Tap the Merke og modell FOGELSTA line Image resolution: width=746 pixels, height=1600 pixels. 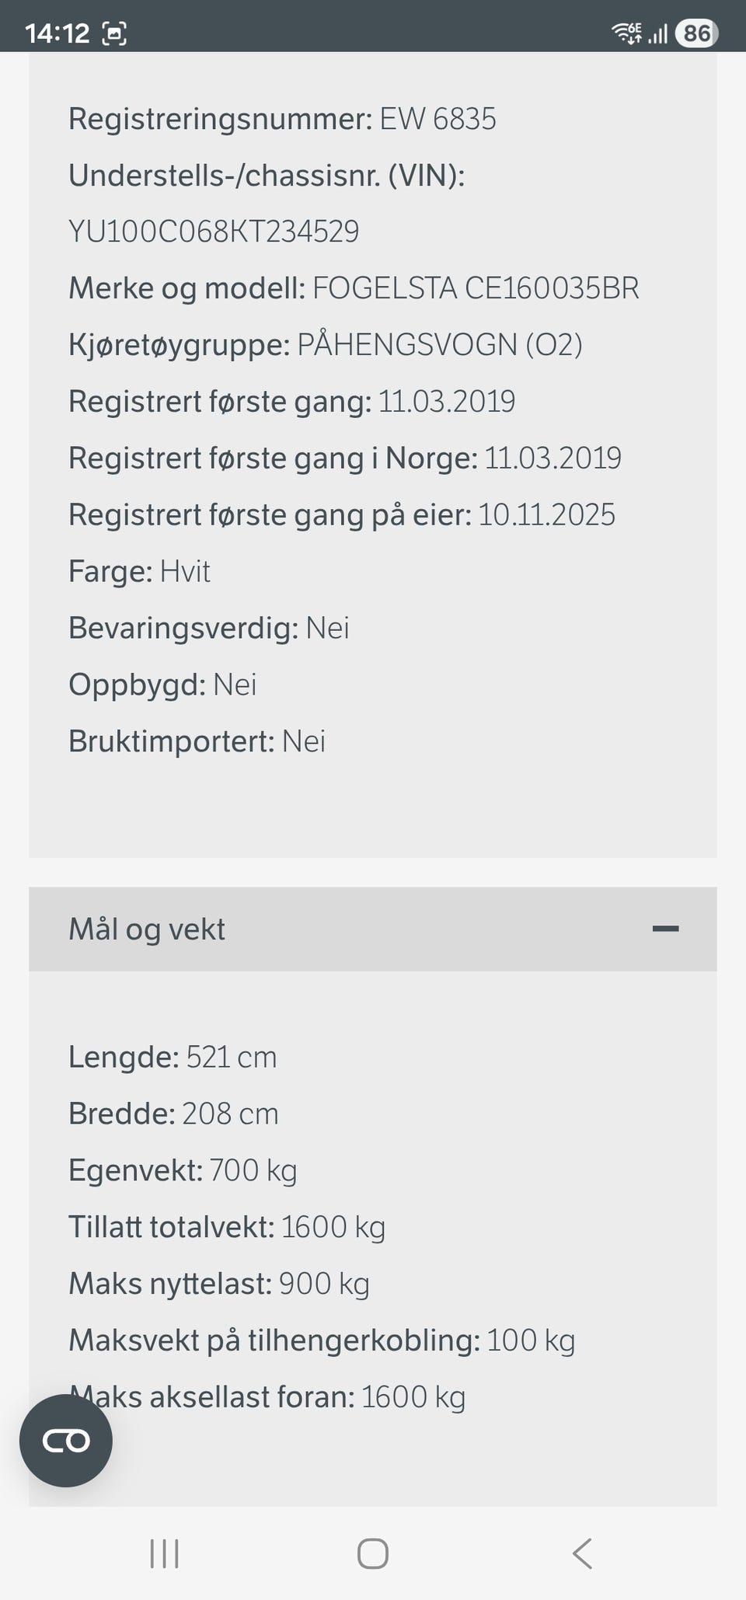(x=354, y=288)
